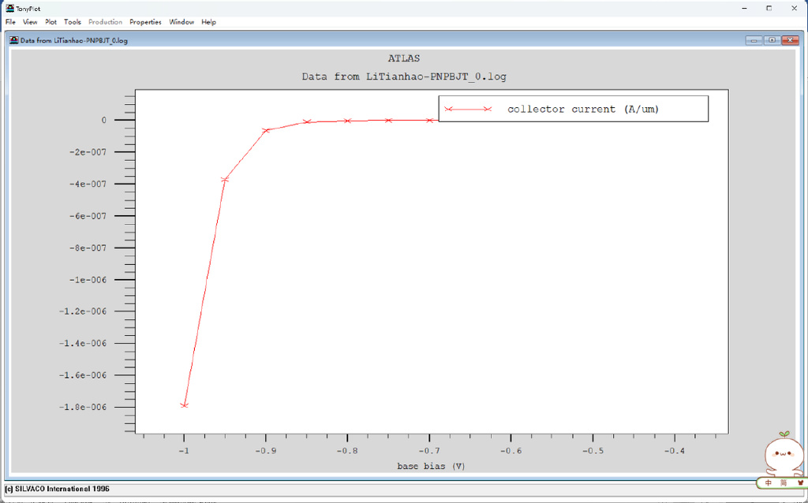Click the TonyPlot app icon in title bar

[9, 8]
